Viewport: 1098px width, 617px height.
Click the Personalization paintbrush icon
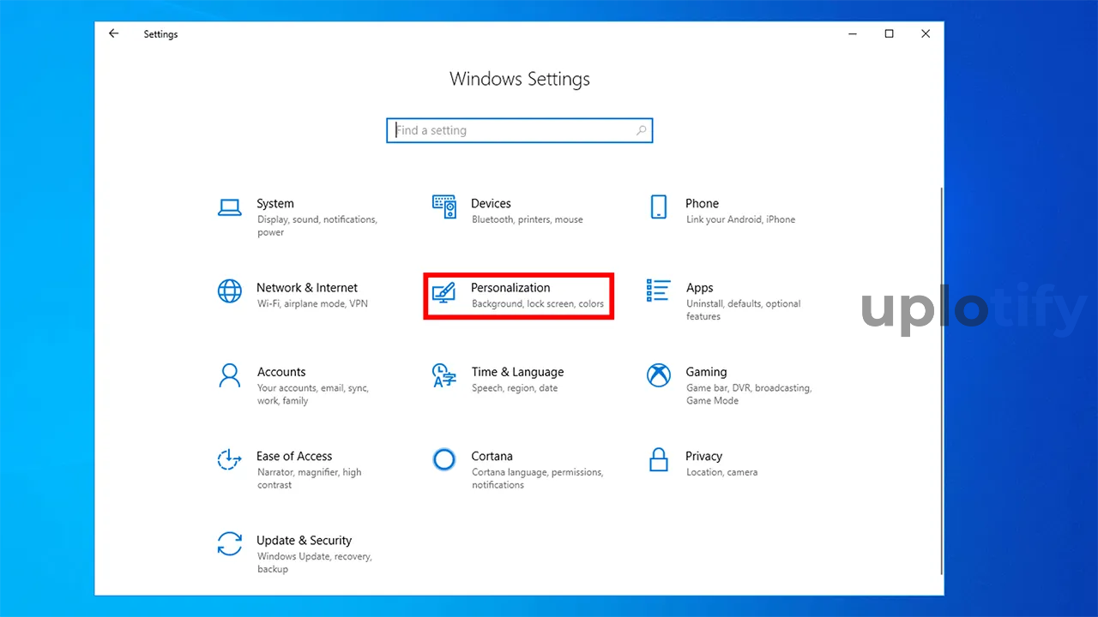click(443, 292)
